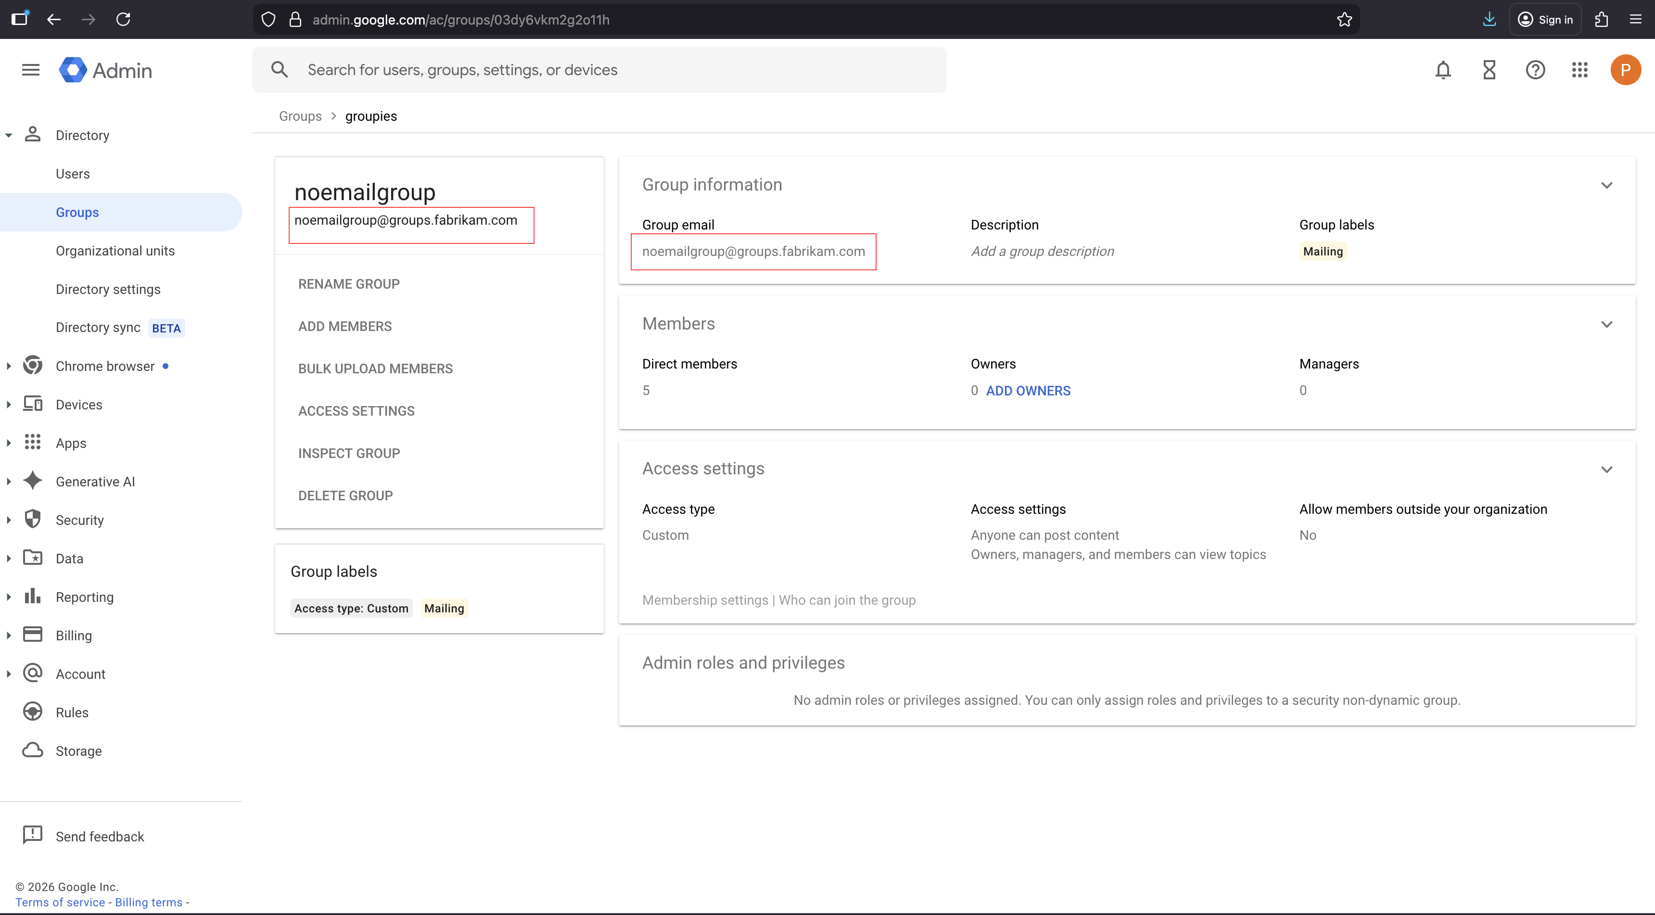Open the Google apps grid icon
1655x915 pixels.
coord(1580,69)
